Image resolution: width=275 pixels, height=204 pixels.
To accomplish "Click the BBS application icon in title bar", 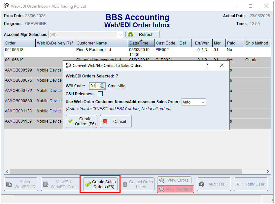I will click(x=7, y=6).
